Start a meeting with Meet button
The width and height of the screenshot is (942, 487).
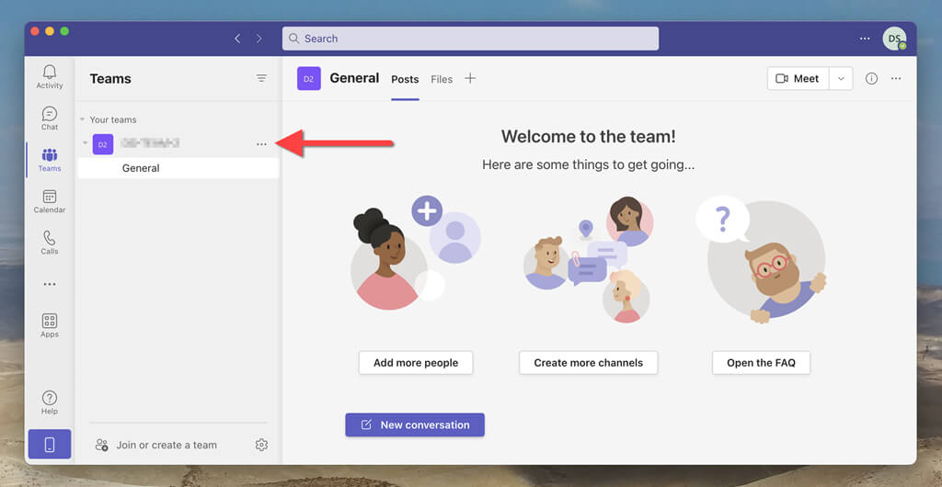click(x=798, y=79)
